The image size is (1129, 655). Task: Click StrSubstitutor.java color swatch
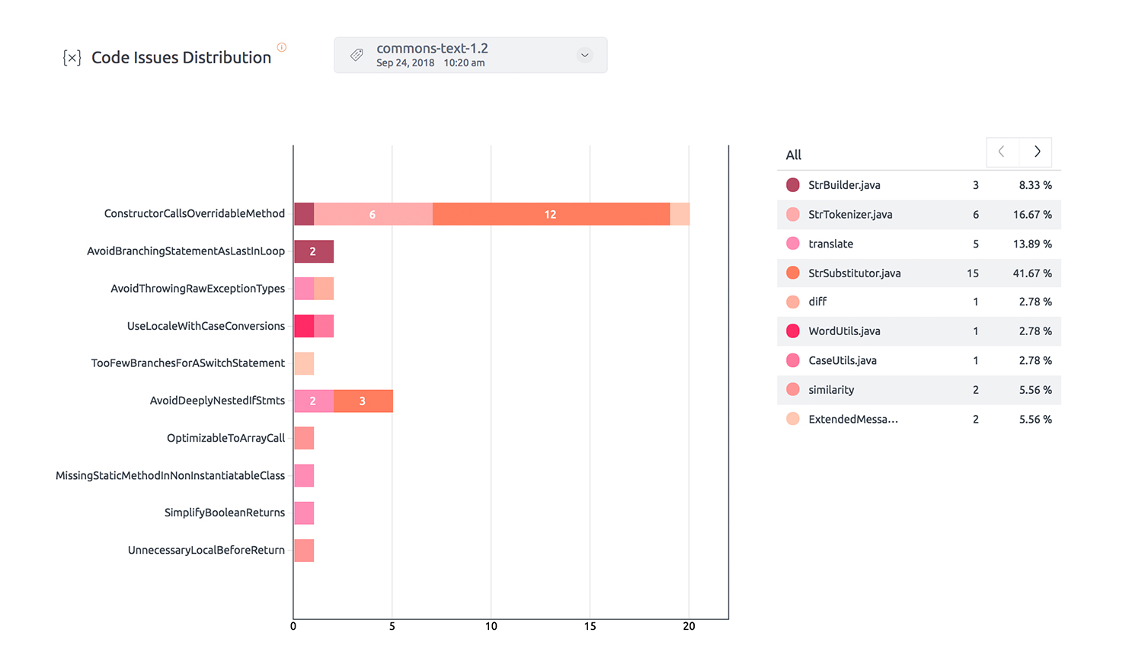pyautogui.click(x=793, y=273)
